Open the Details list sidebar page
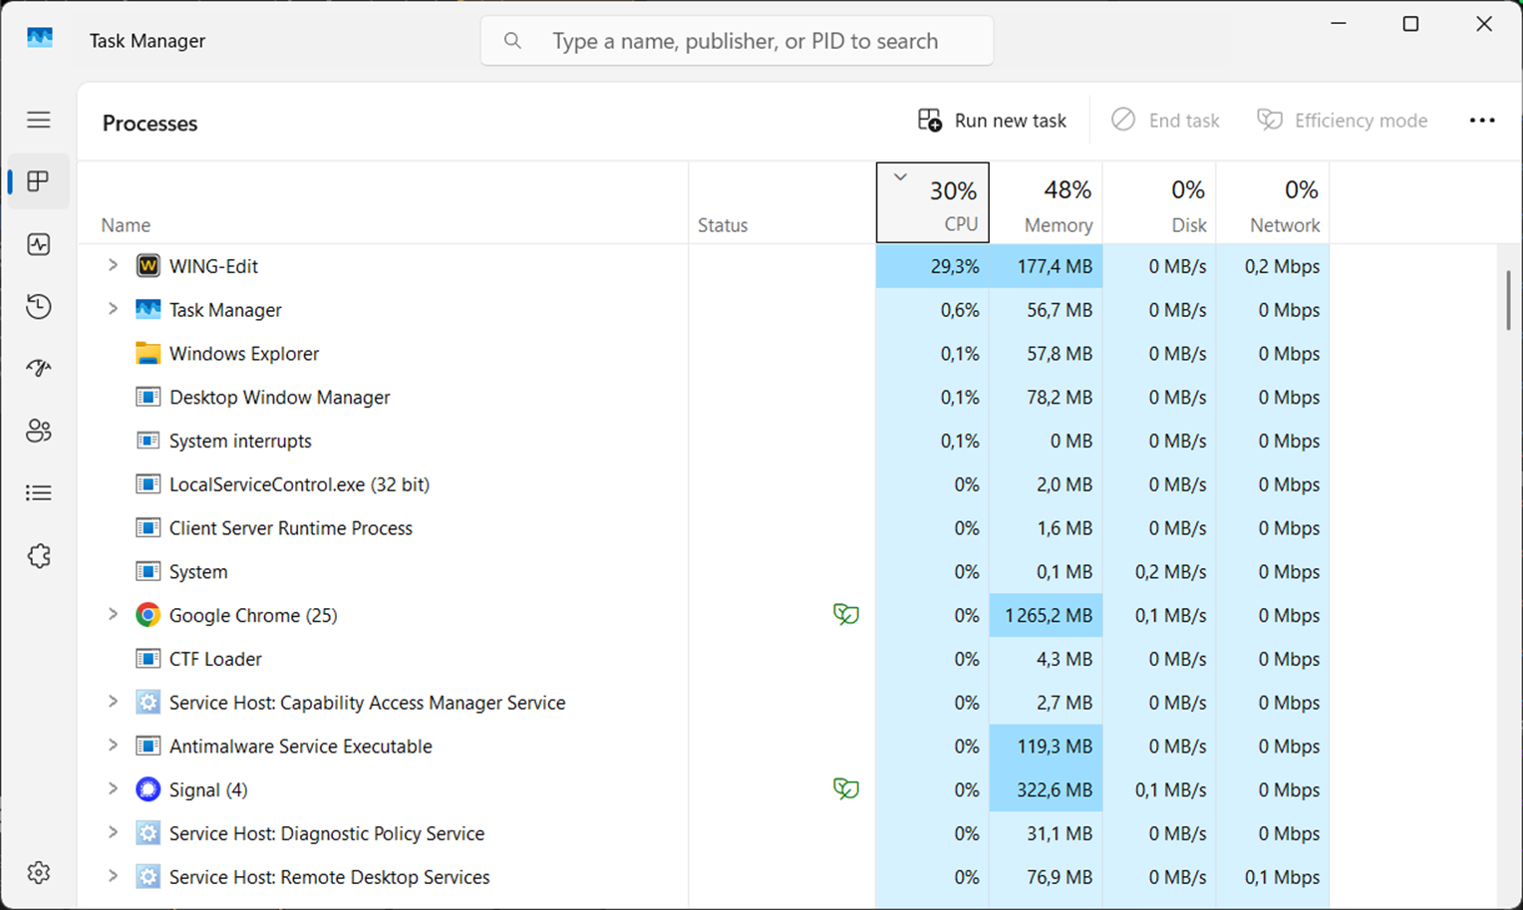The image size is (1523, 910). (39, 492)
